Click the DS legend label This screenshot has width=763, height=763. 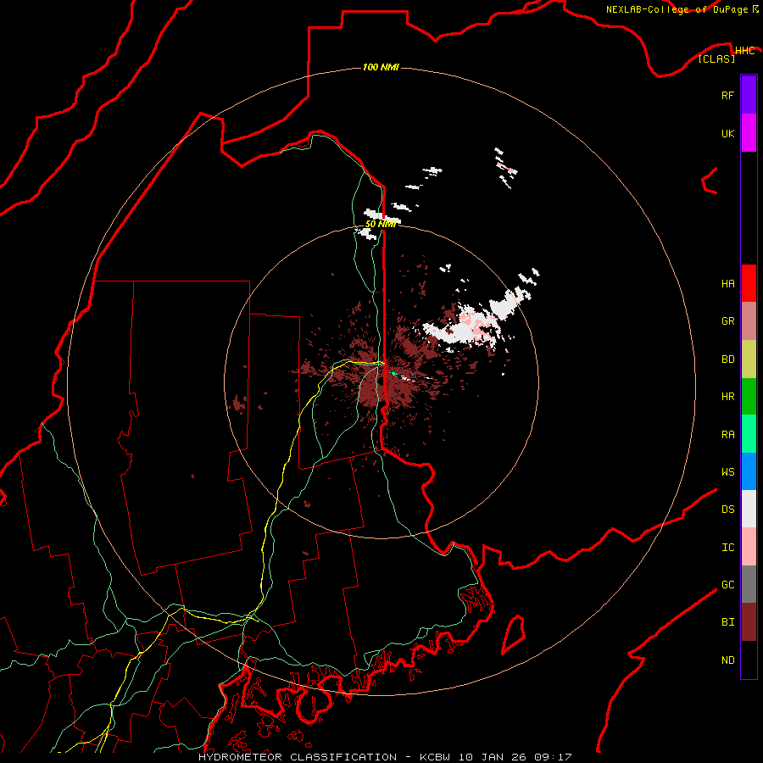tap(727, 510)
